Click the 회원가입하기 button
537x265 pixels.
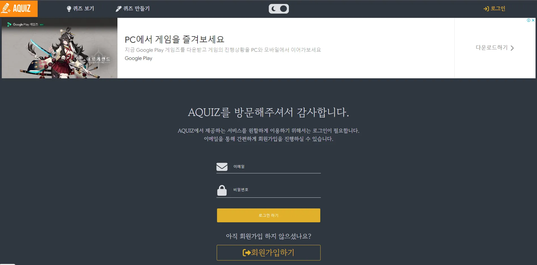(268, 253)
